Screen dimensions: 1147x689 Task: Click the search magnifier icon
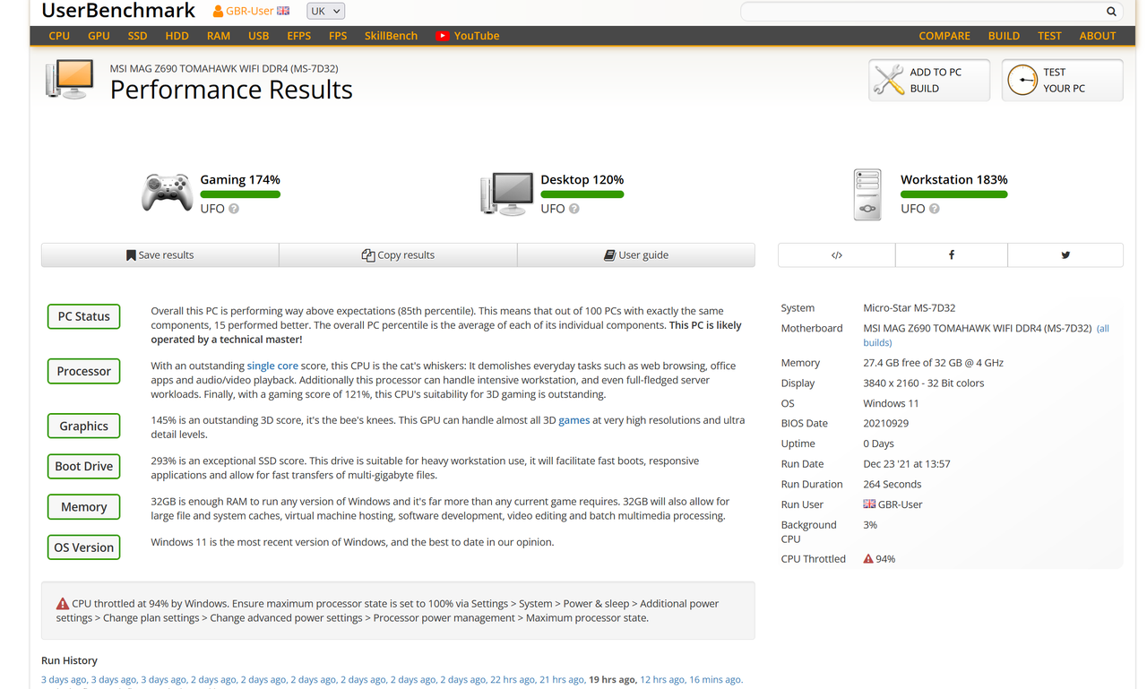point(1111,12)
